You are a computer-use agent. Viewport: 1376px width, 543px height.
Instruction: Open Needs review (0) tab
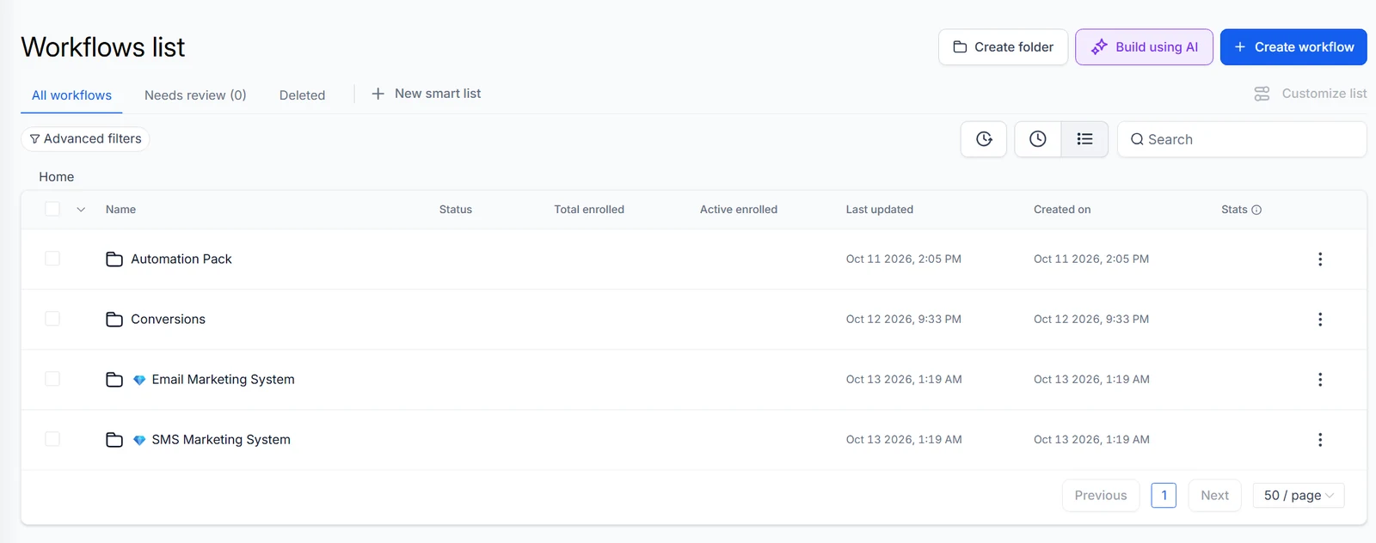coord(195,95)
